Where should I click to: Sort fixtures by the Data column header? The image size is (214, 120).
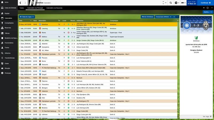(21, 21)
